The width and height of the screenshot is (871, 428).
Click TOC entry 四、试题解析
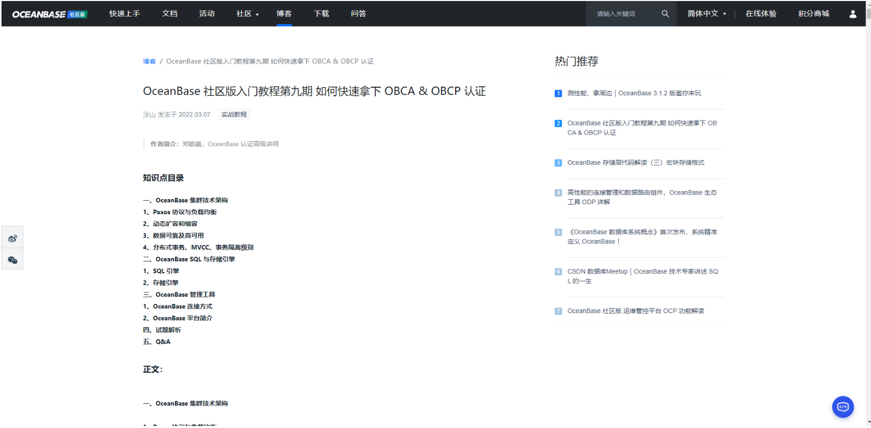click(162, 330)
